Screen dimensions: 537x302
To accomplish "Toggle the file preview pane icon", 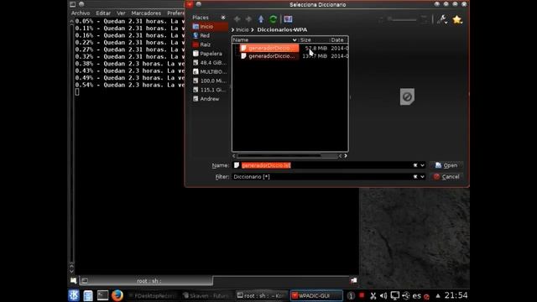I will coord(288,19).
